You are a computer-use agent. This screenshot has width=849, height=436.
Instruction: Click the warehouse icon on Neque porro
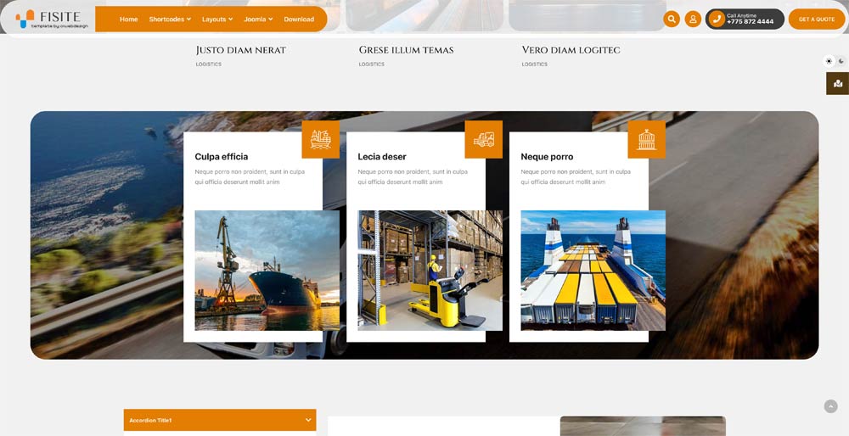[x=646, y=139]
